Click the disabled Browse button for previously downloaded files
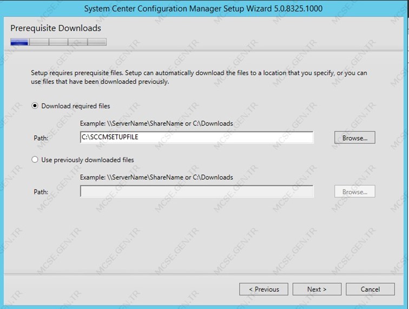 [x=355, y=192]
